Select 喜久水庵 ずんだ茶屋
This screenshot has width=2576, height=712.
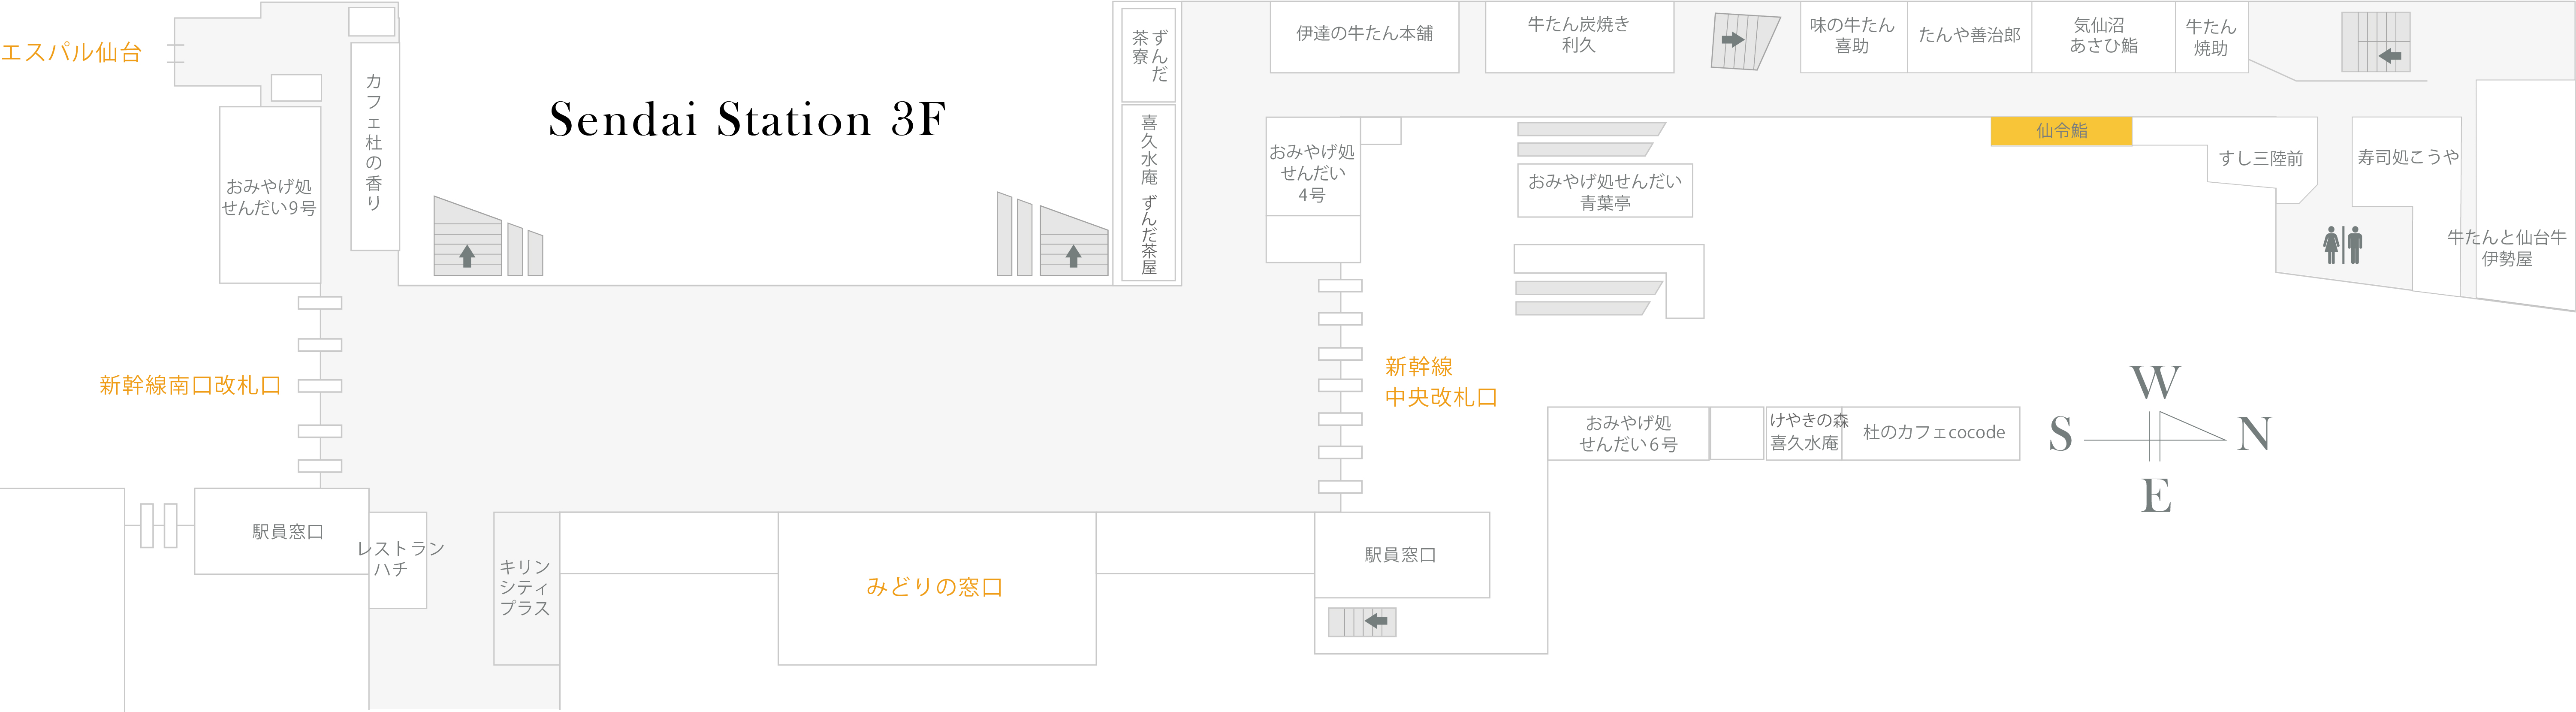(x=1148, y=192)
